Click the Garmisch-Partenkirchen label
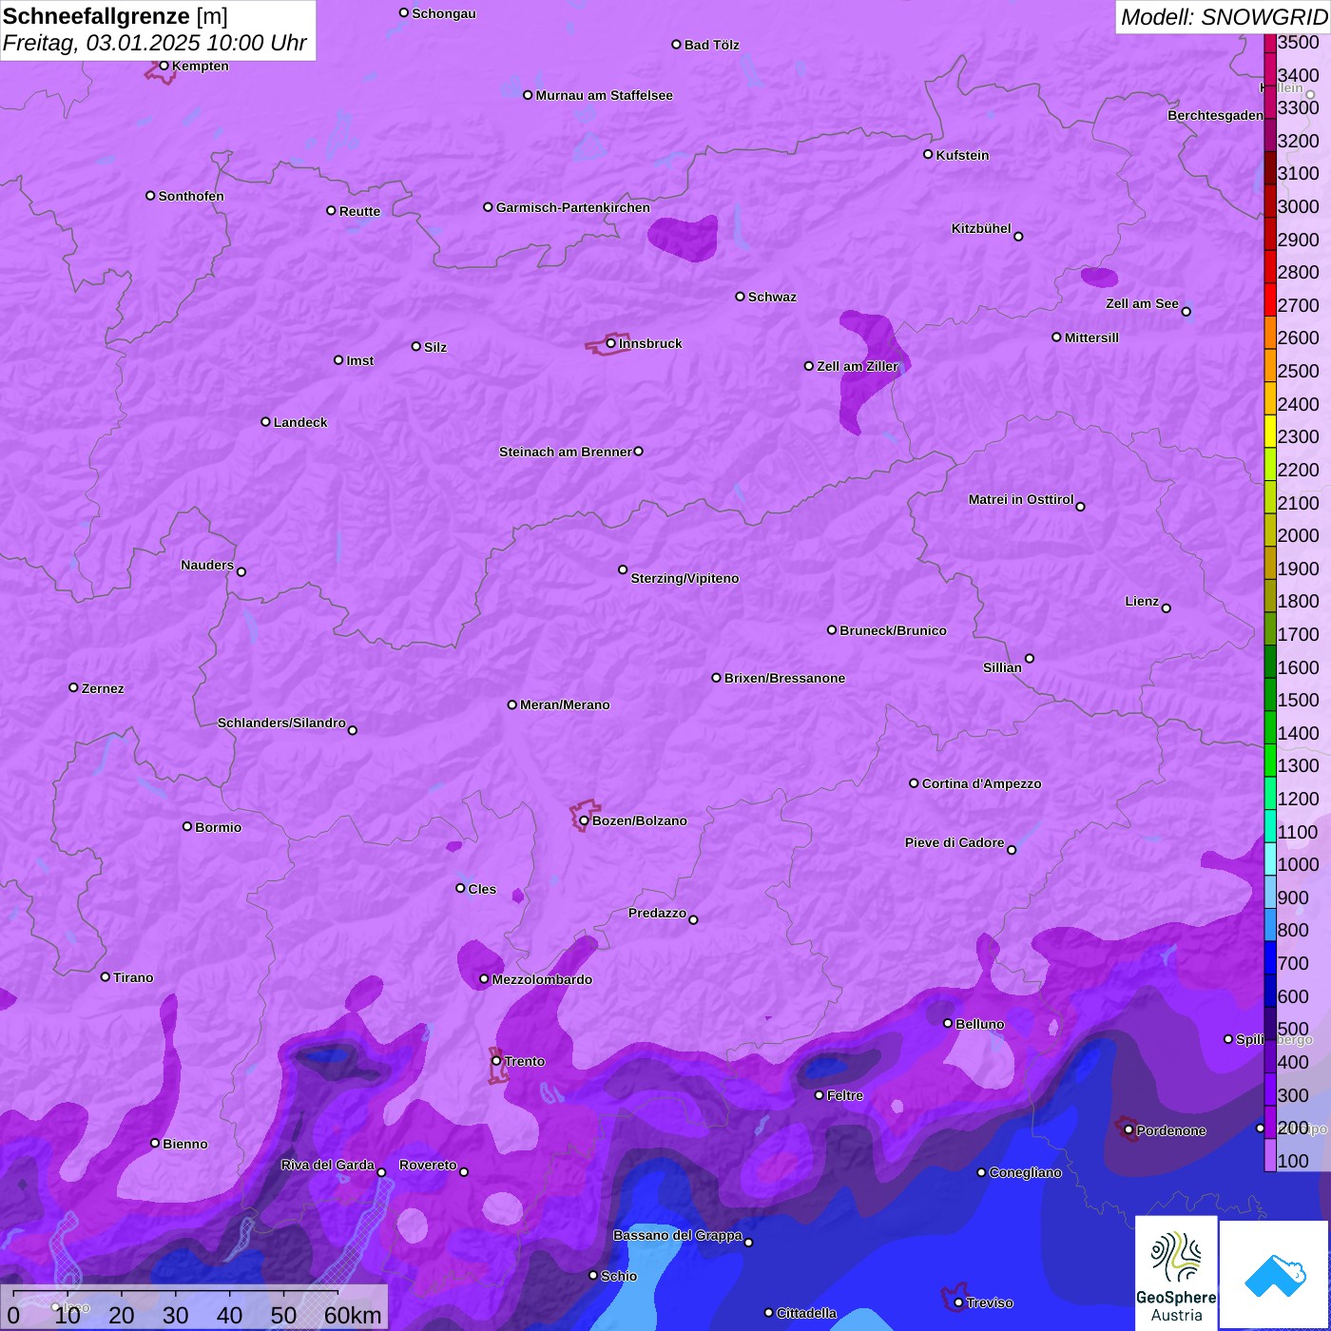The height and width of the screenshot is (1331, 1331). 573,207
